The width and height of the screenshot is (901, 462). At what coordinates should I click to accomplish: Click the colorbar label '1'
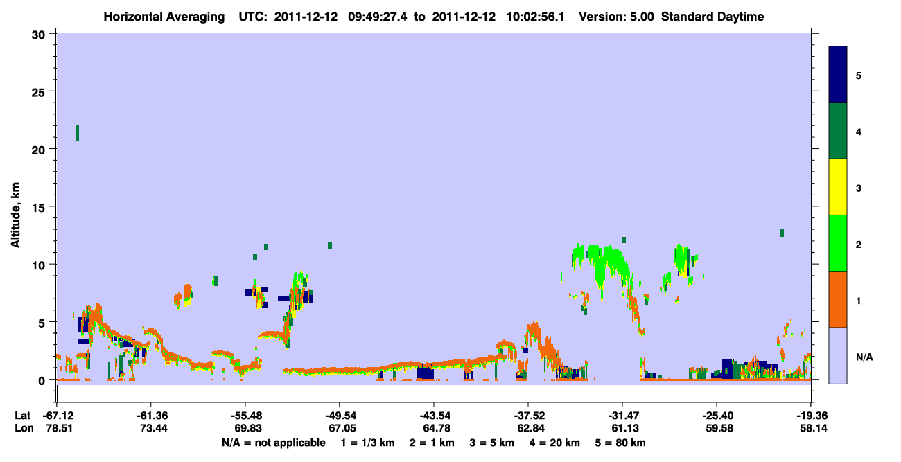click(x=859, y=301)
